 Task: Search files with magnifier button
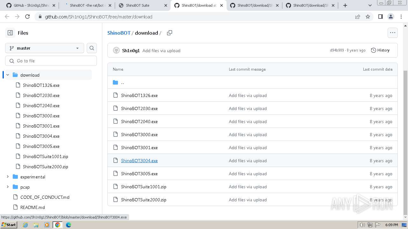click(92, 48)
